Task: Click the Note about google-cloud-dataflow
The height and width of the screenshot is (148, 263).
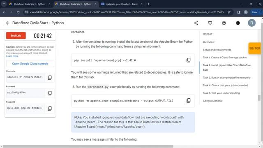Action: click(133, 122)
